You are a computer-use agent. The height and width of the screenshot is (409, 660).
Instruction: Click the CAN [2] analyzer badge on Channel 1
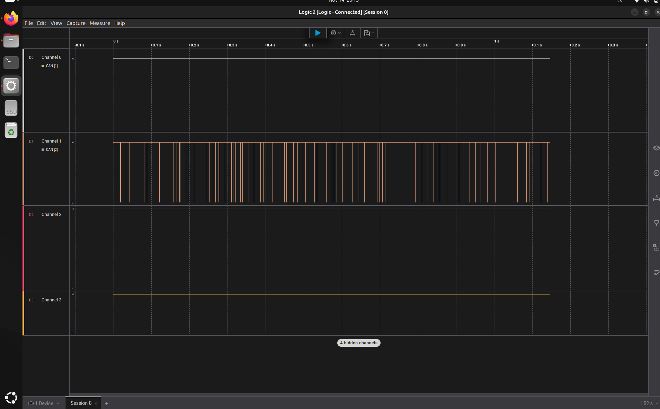pyautogui.click(x=52, y=149)
